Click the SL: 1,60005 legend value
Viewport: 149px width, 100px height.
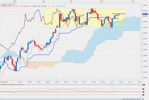[24, 6]
